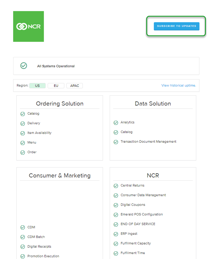Click the END OF DAY SERVICE label

click(x=138, y=224)
